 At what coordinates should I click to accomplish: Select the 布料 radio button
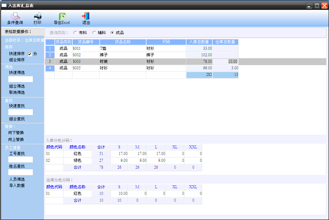pyautogui.click(x=75, y=33)
